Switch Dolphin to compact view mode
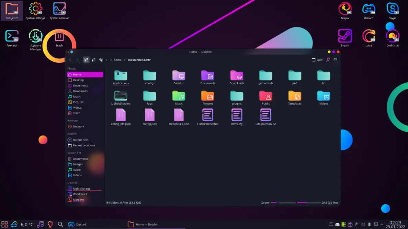Viewport: 408px width, 229px height. coord(93,60)
